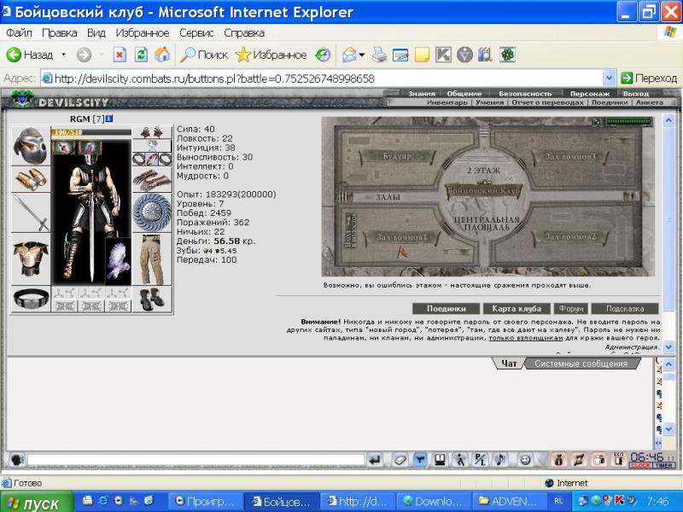Toggle the sound note icon in chat bar

pyautogui.click(x=500, y=459)
